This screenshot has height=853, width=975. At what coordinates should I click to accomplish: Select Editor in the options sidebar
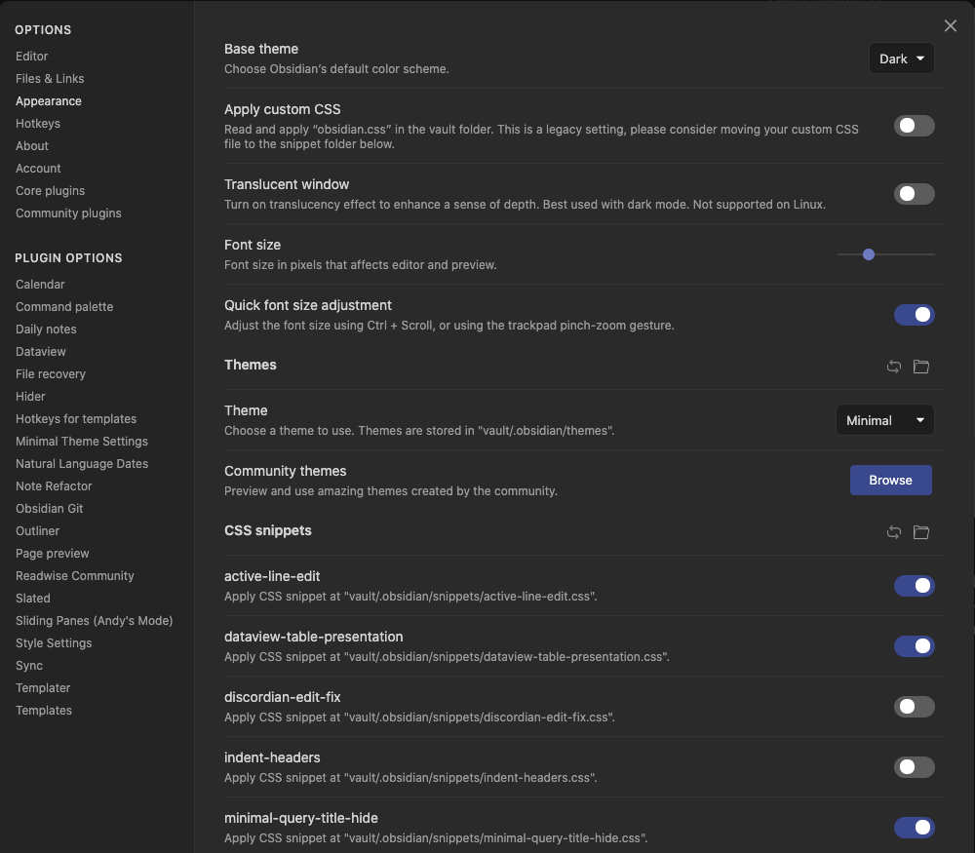pos(31,56)
